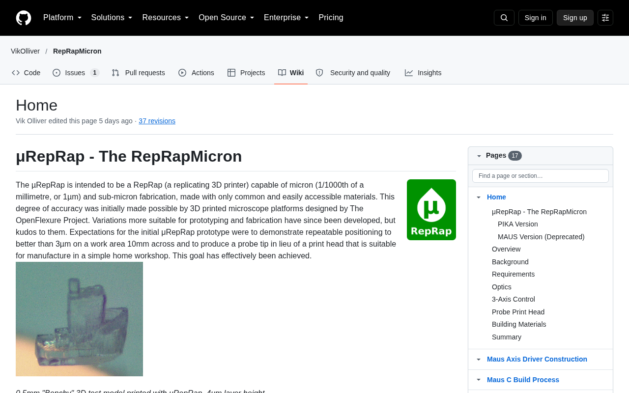Viewport: 629px width, 393px height.
Task: Expand Maus Axis Driver Construction caret
Action: (479, 360)
